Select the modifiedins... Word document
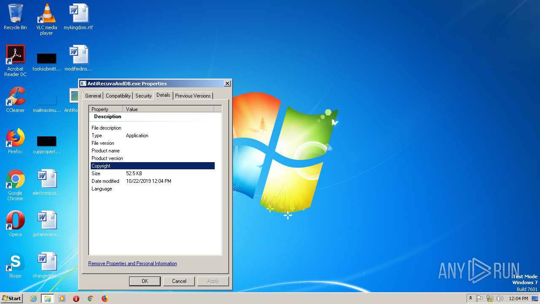Image resolution: width=540 pixels, height=304 pixels. pyautogui.click(x=78, y=58)
